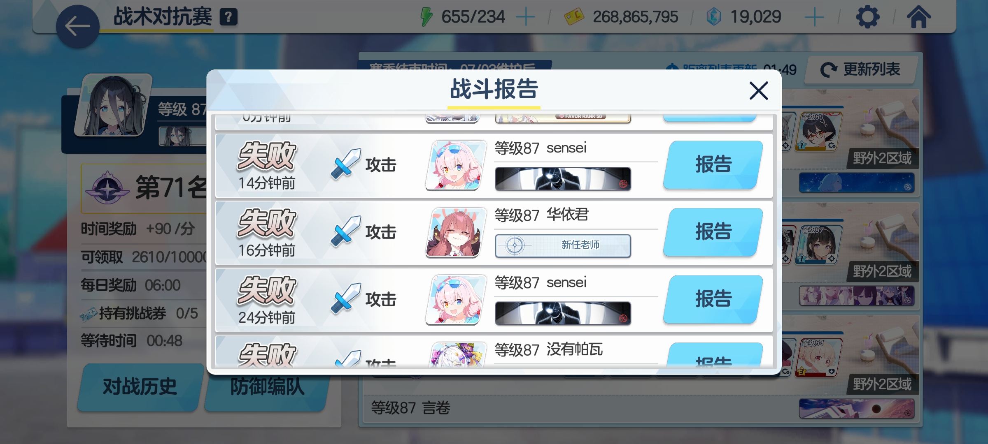The image size is (988, 444).
Task: Add gems using the plus icon
Action: [814, 17]
